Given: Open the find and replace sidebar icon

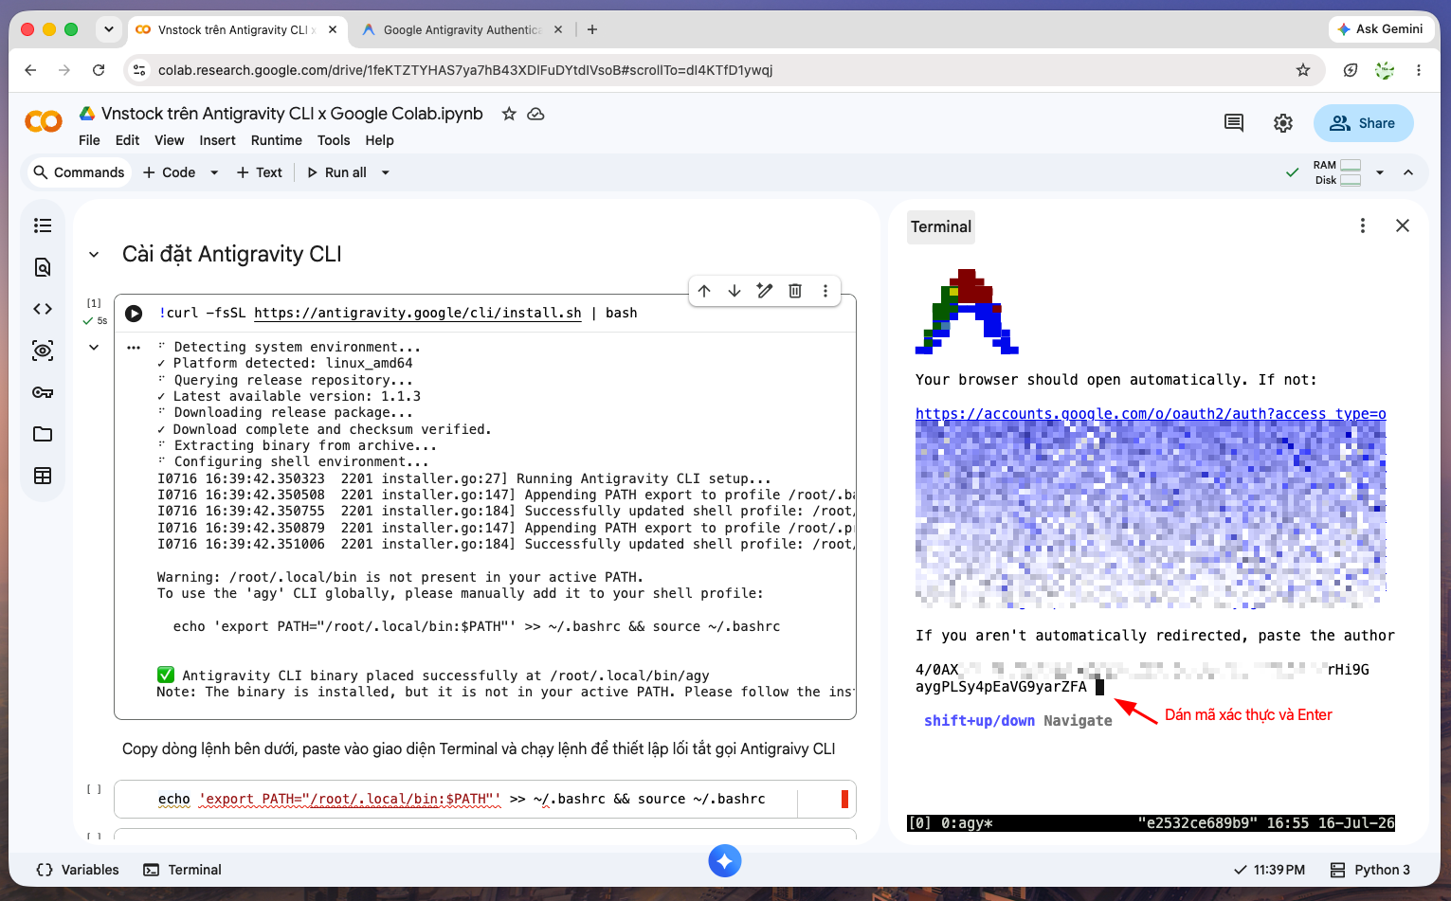Looking at the screenshot, I should (x=43, y=267).
